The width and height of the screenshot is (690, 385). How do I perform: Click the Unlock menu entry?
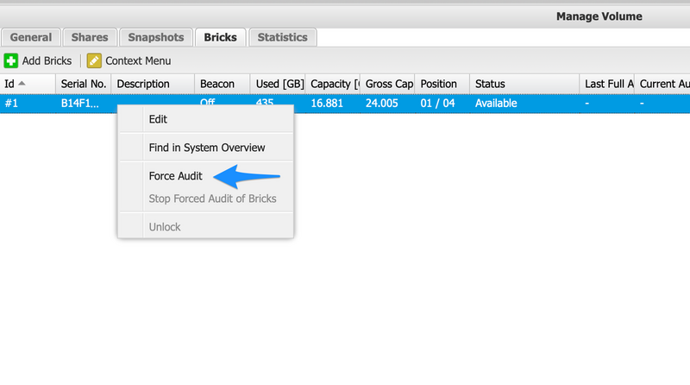pyautogui.click(x=165, y=227)
